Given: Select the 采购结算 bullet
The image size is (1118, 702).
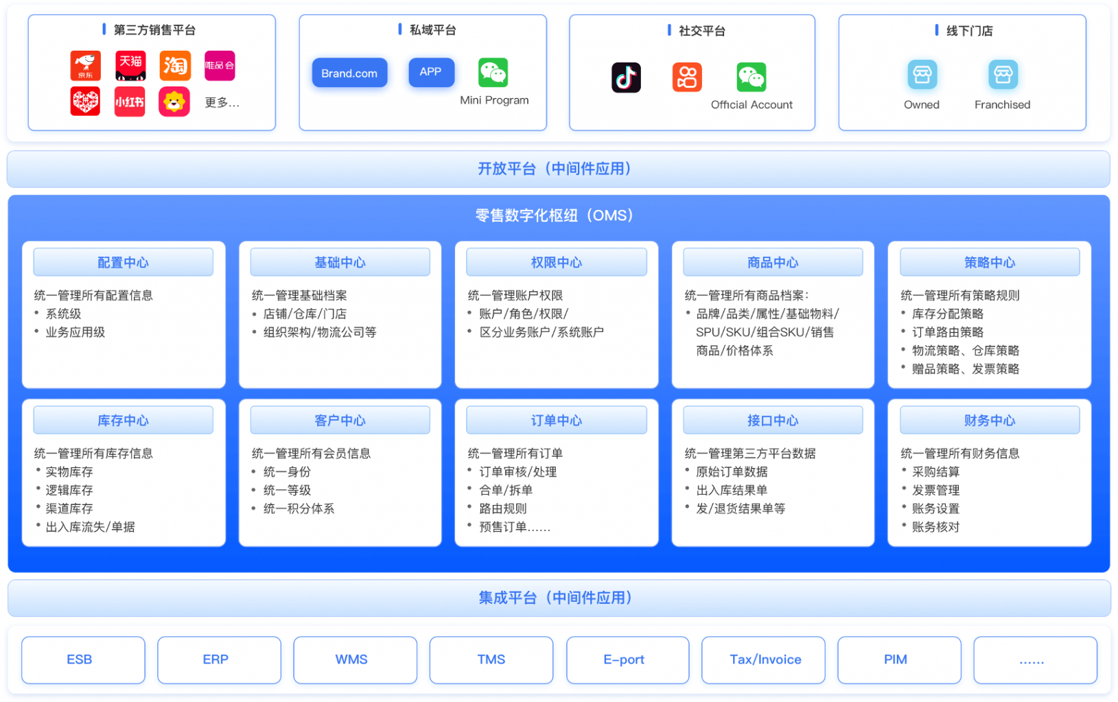Looking at the screenshot, I should (935, 472).
